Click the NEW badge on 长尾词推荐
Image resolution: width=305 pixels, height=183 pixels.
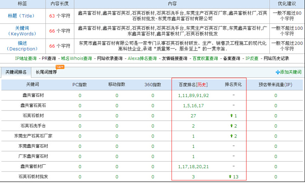pos(60,67)
